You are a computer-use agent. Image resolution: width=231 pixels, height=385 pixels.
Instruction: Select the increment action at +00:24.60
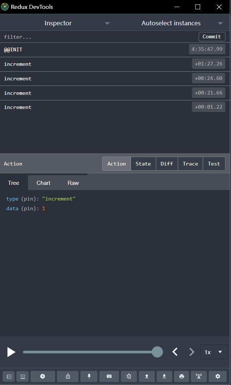coord(115,79)
